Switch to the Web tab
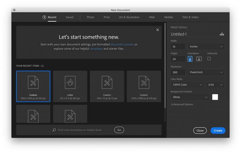Viewport: 241px width, 153px height. (x=152, y=17)
